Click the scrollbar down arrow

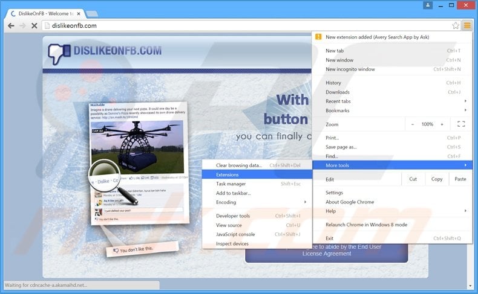point(470,286)
